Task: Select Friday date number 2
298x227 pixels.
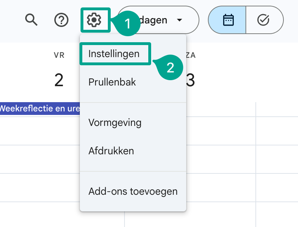Action: pyautogui.click(x=59, y=81)
